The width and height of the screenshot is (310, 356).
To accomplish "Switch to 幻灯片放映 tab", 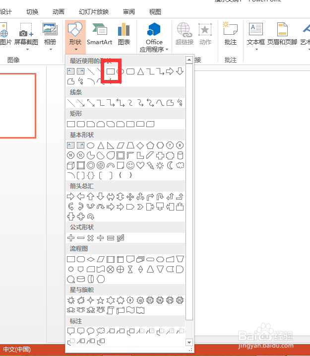I will point(94,11).
